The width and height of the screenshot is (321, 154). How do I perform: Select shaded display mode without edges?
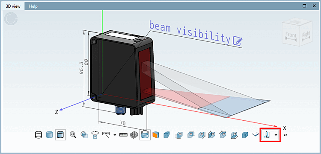pyautogui.click(x=49, y=135)
